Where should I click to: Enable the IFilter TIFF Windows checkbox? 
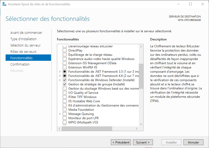click(x=65, y=97)
